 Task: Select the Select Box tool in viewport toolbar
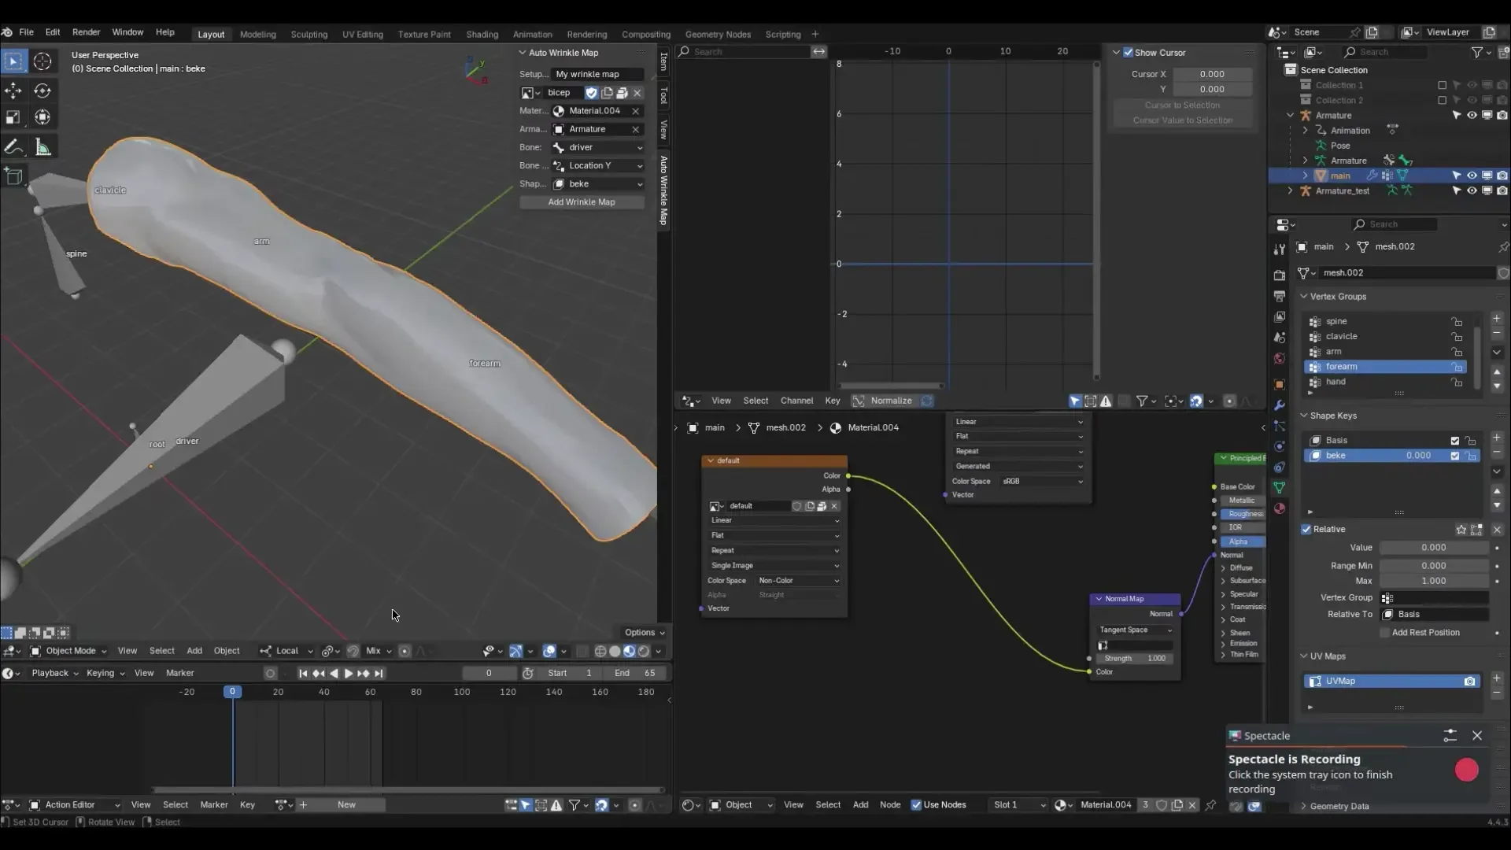tap(13, 61)
